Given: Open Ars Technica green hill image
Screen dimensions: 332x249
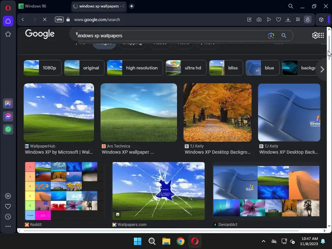Looking at the screenshot, I should 139,113.
